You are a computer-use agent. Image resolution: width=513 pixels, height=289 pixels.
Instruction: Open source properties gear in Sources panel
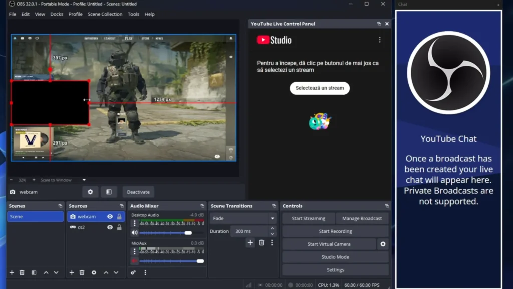click(94, 272)
